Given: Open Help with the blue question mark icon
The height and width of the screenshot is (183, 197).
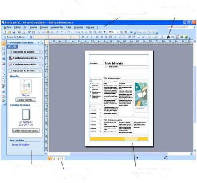Looking at the screenshot, I should (131, 32).
